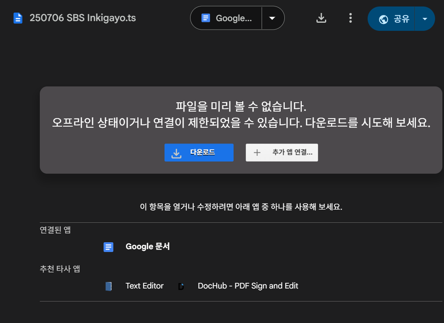Viewport: 444px width, 323px height.
Task: Expand the open-with app dropdown arrow
Action: click(273, 18)
